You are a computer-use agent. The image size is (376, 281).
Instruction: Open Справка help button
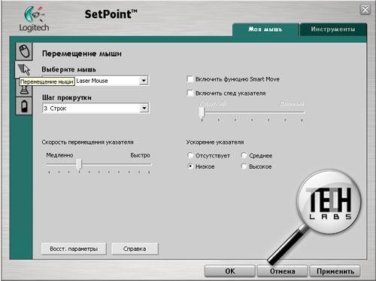click(135, 249)
